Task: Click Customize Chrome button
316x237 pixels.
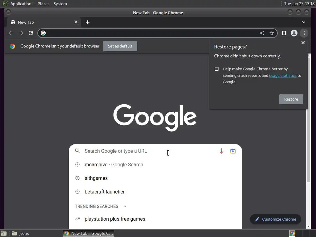Action: coord(275,219)
